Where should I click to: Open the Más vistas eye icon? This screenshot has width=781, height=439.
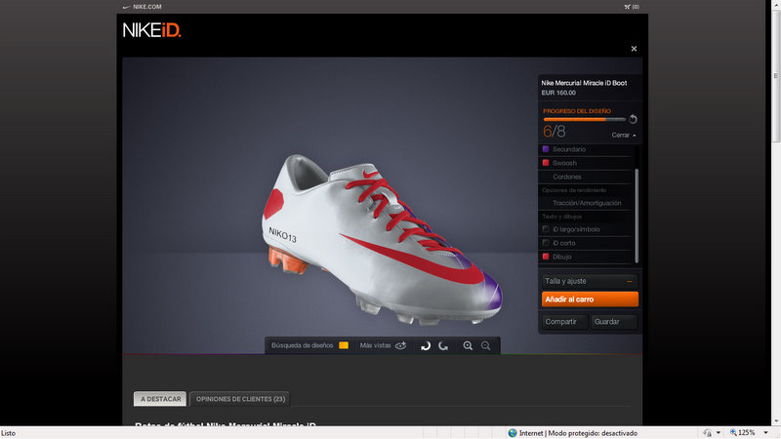pyautogui.click(x=401, y=345)
